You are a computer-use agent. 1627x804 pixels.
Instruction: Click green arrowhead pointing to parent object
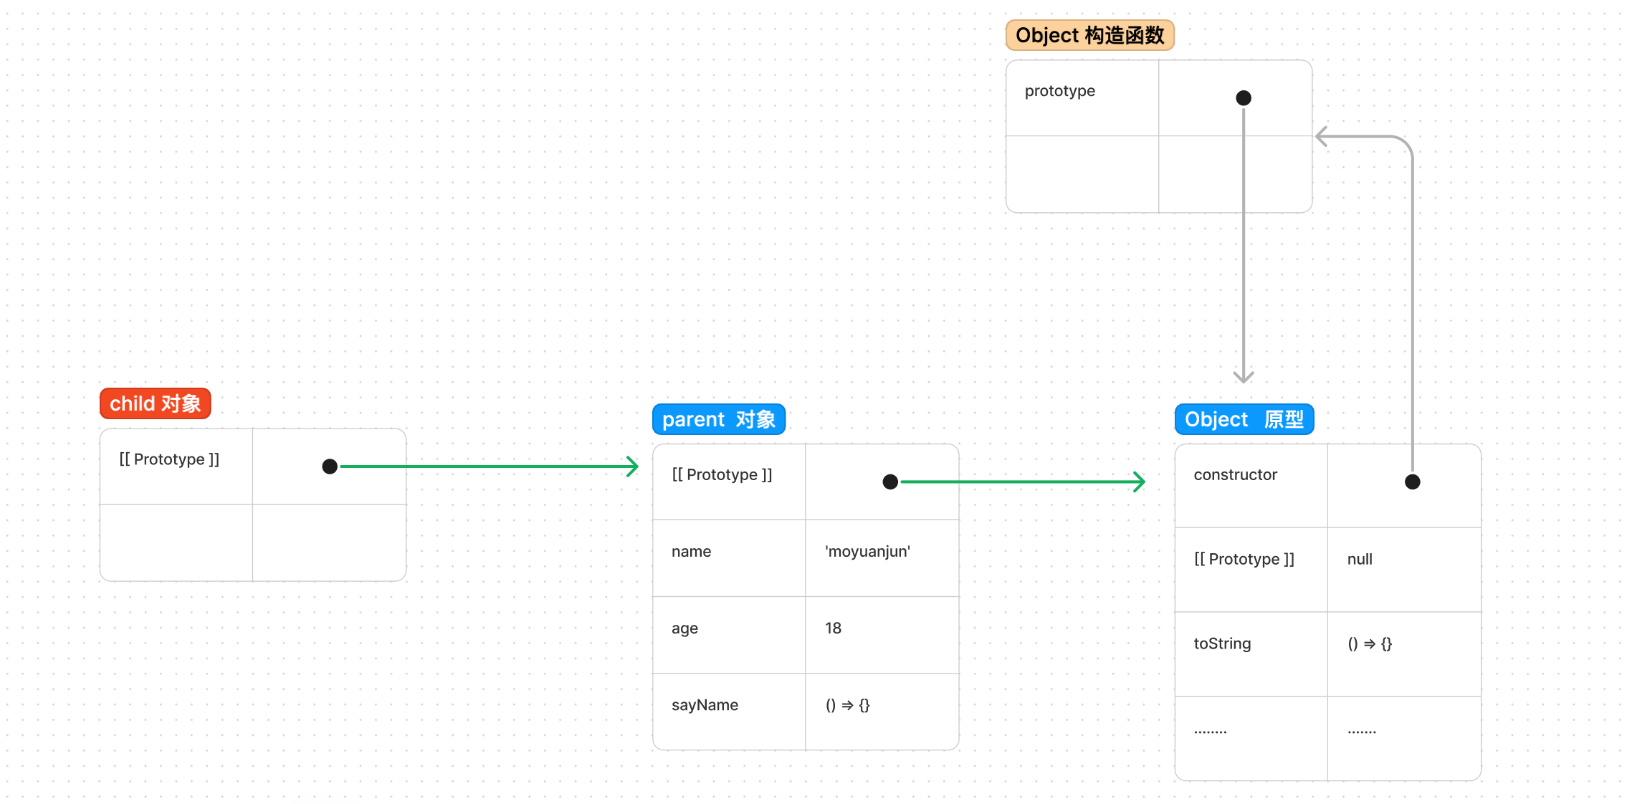coord(633,466)
